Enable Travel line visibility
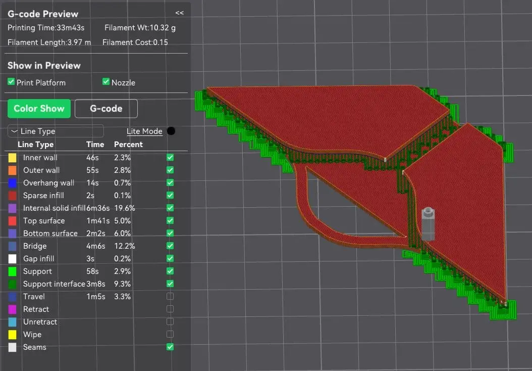The width and height of the screenshot is (532, 371). (x=170, y=296)
